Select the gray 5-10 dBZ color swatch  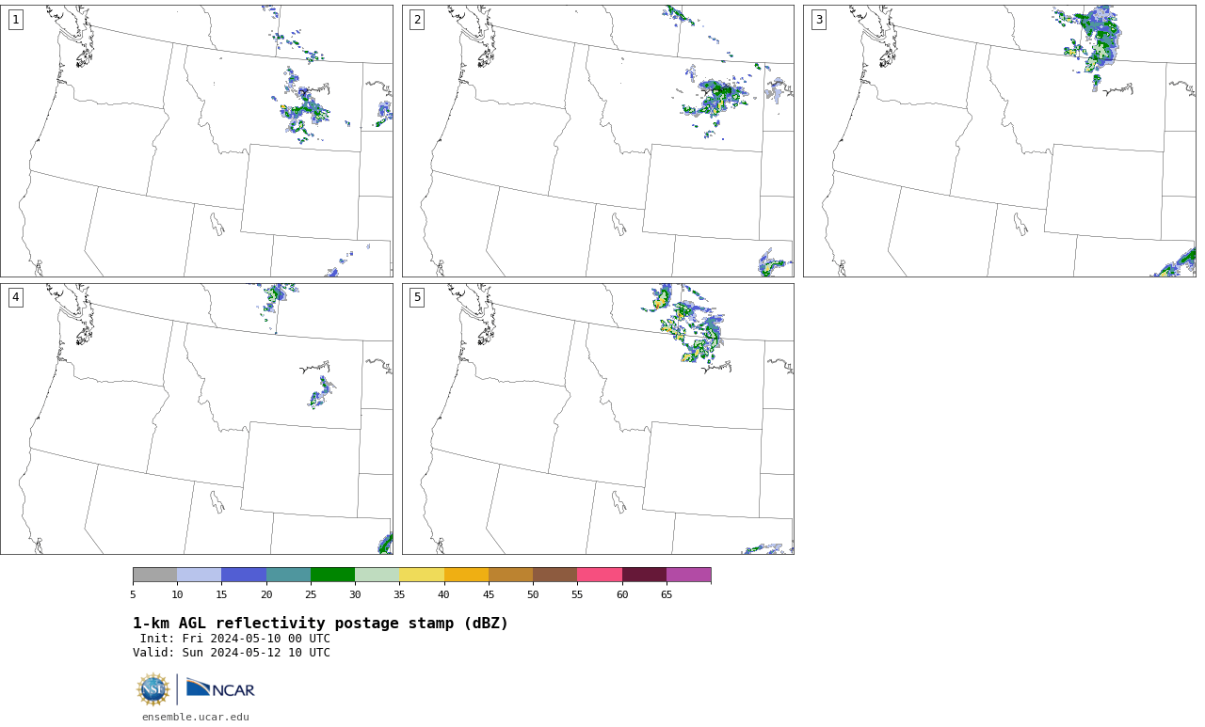click(x=155, y=575)
